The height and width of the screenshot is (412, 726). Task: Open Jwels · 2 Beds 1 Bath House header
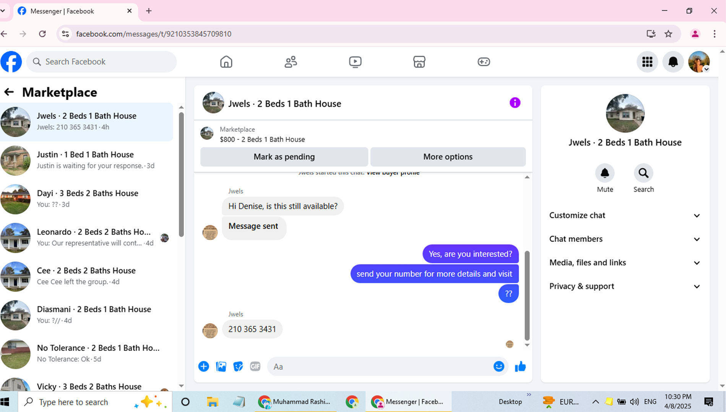284,103
